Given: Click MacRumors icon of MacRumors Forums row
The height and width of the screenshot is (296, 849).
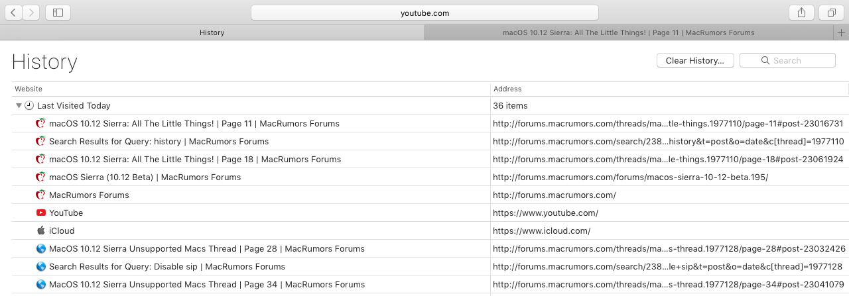Looking at the screenshot, I should (41, 195).
